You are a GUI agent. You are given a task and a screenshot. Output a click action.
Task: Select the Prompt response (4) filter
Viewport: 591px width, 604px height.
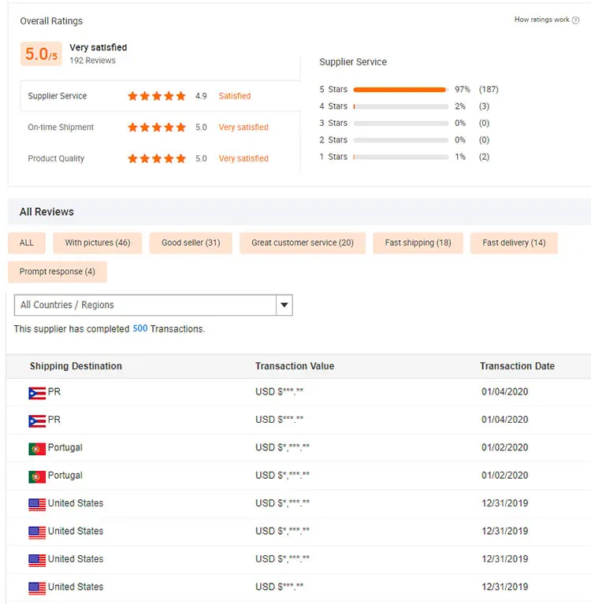(x=58, y=272)
